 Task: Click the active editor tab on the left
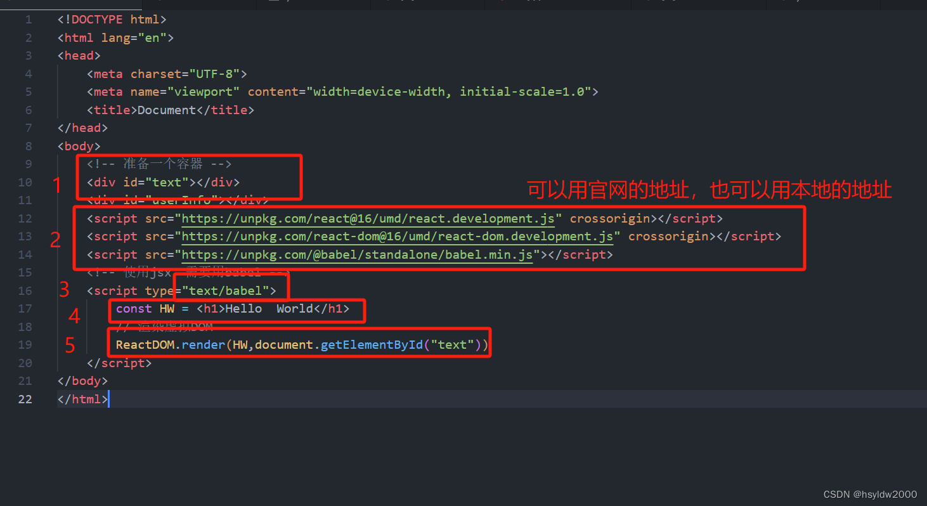70,5
